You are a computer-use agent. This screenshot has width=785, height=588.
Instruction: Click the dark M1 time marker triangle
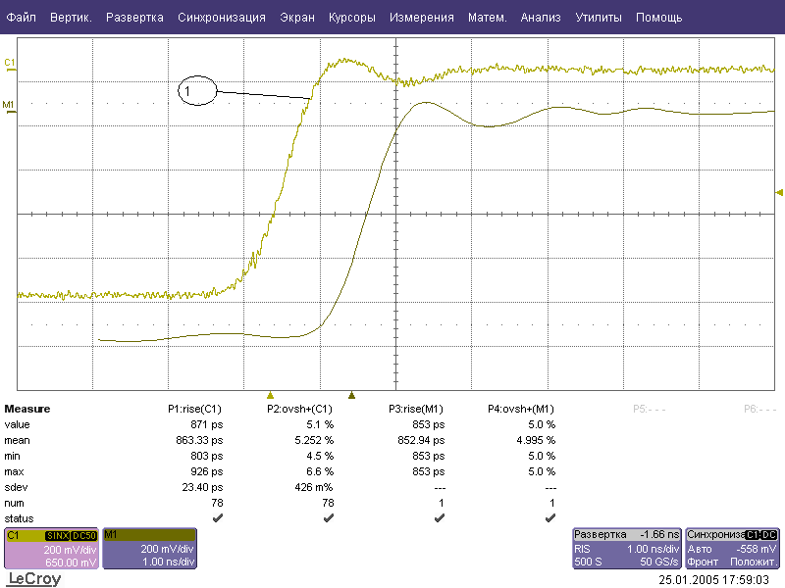tap(351, 396)
